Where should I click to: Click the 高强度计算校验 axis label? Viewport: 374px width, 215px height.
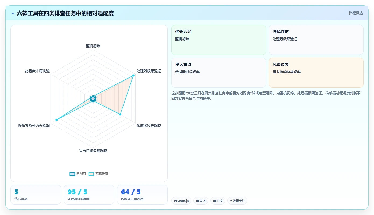tap(37, 71)
